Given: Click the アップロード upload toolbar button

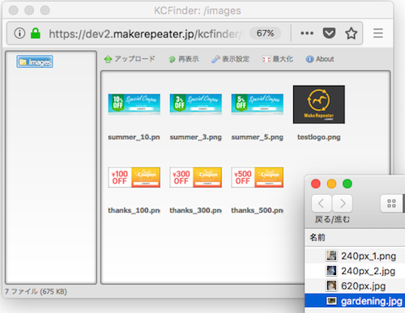Looking at the screenshot, I should [x=130, y=59].
